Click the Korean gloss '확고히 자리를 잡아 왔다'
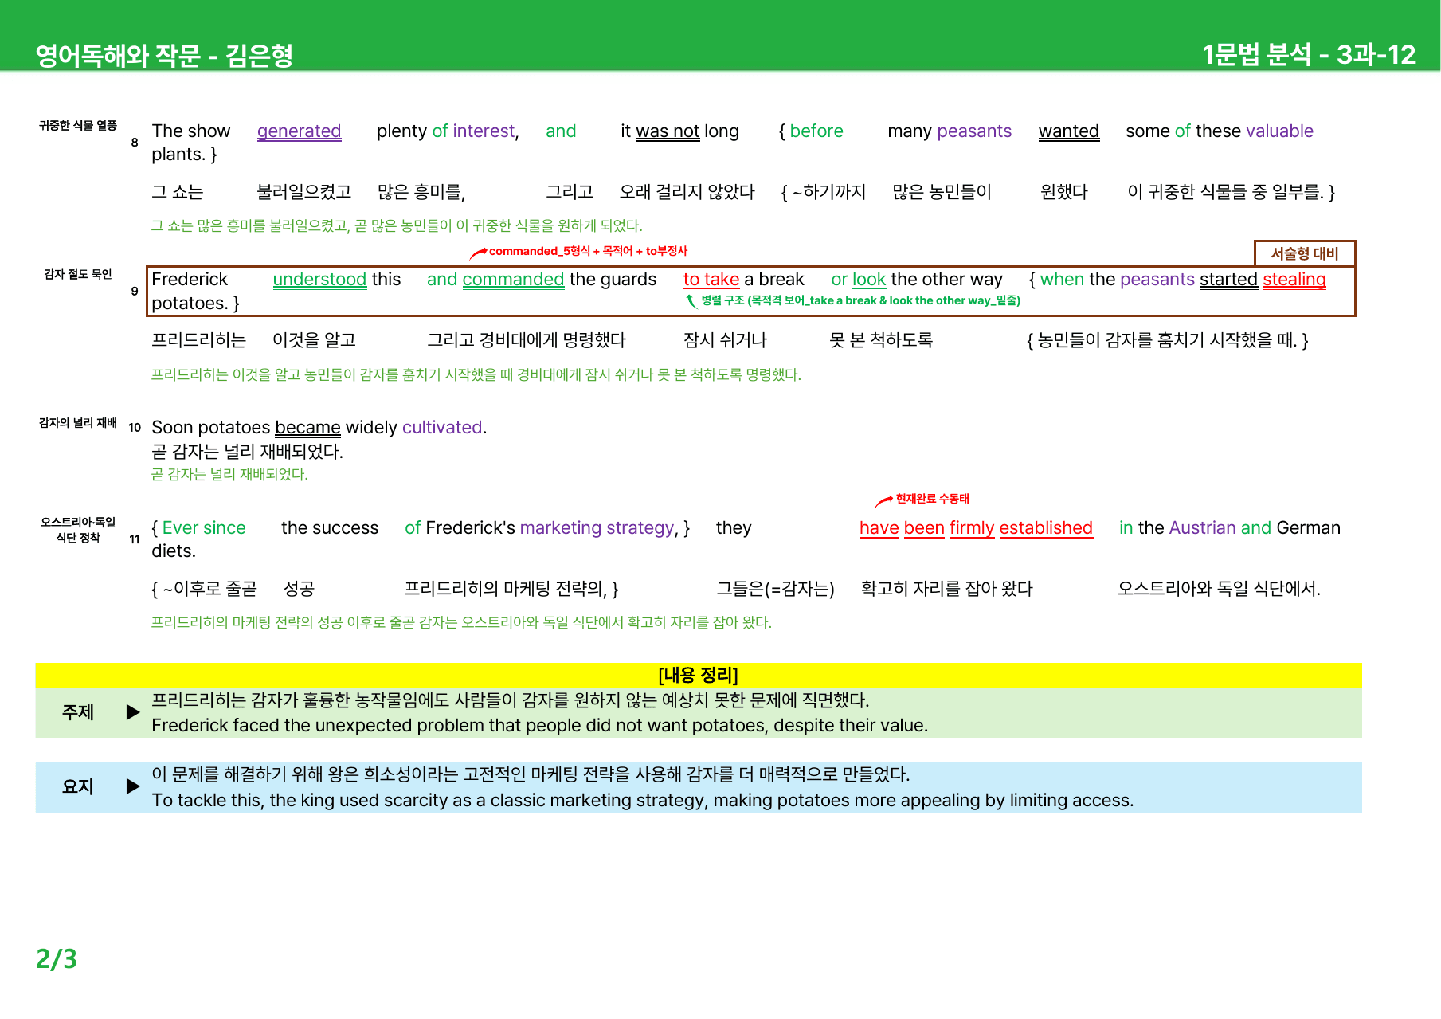1441x1019 pixels. click(x=946, y=588)
